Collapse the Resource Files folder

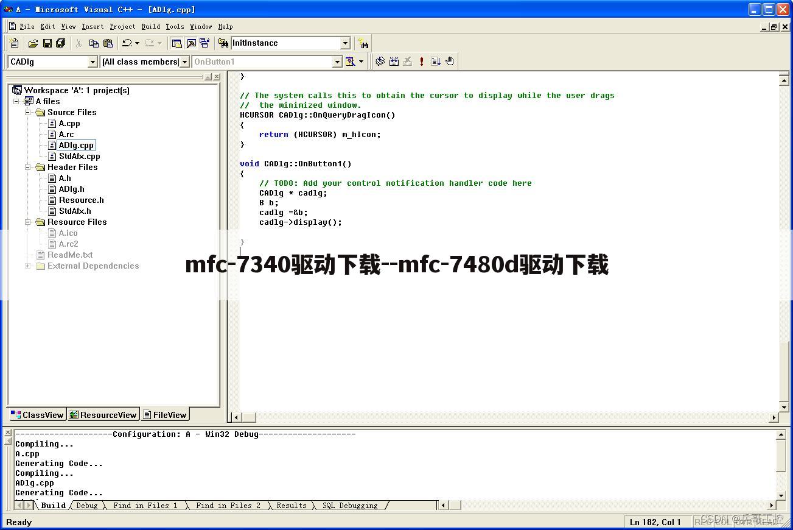coord(27,222)
